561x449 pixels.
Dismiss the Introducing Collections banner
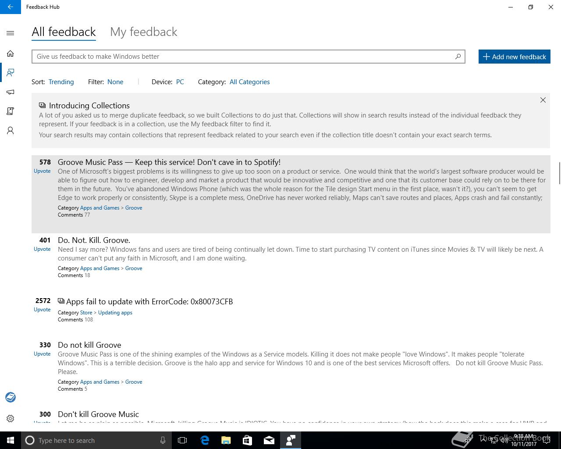point(543,100)
